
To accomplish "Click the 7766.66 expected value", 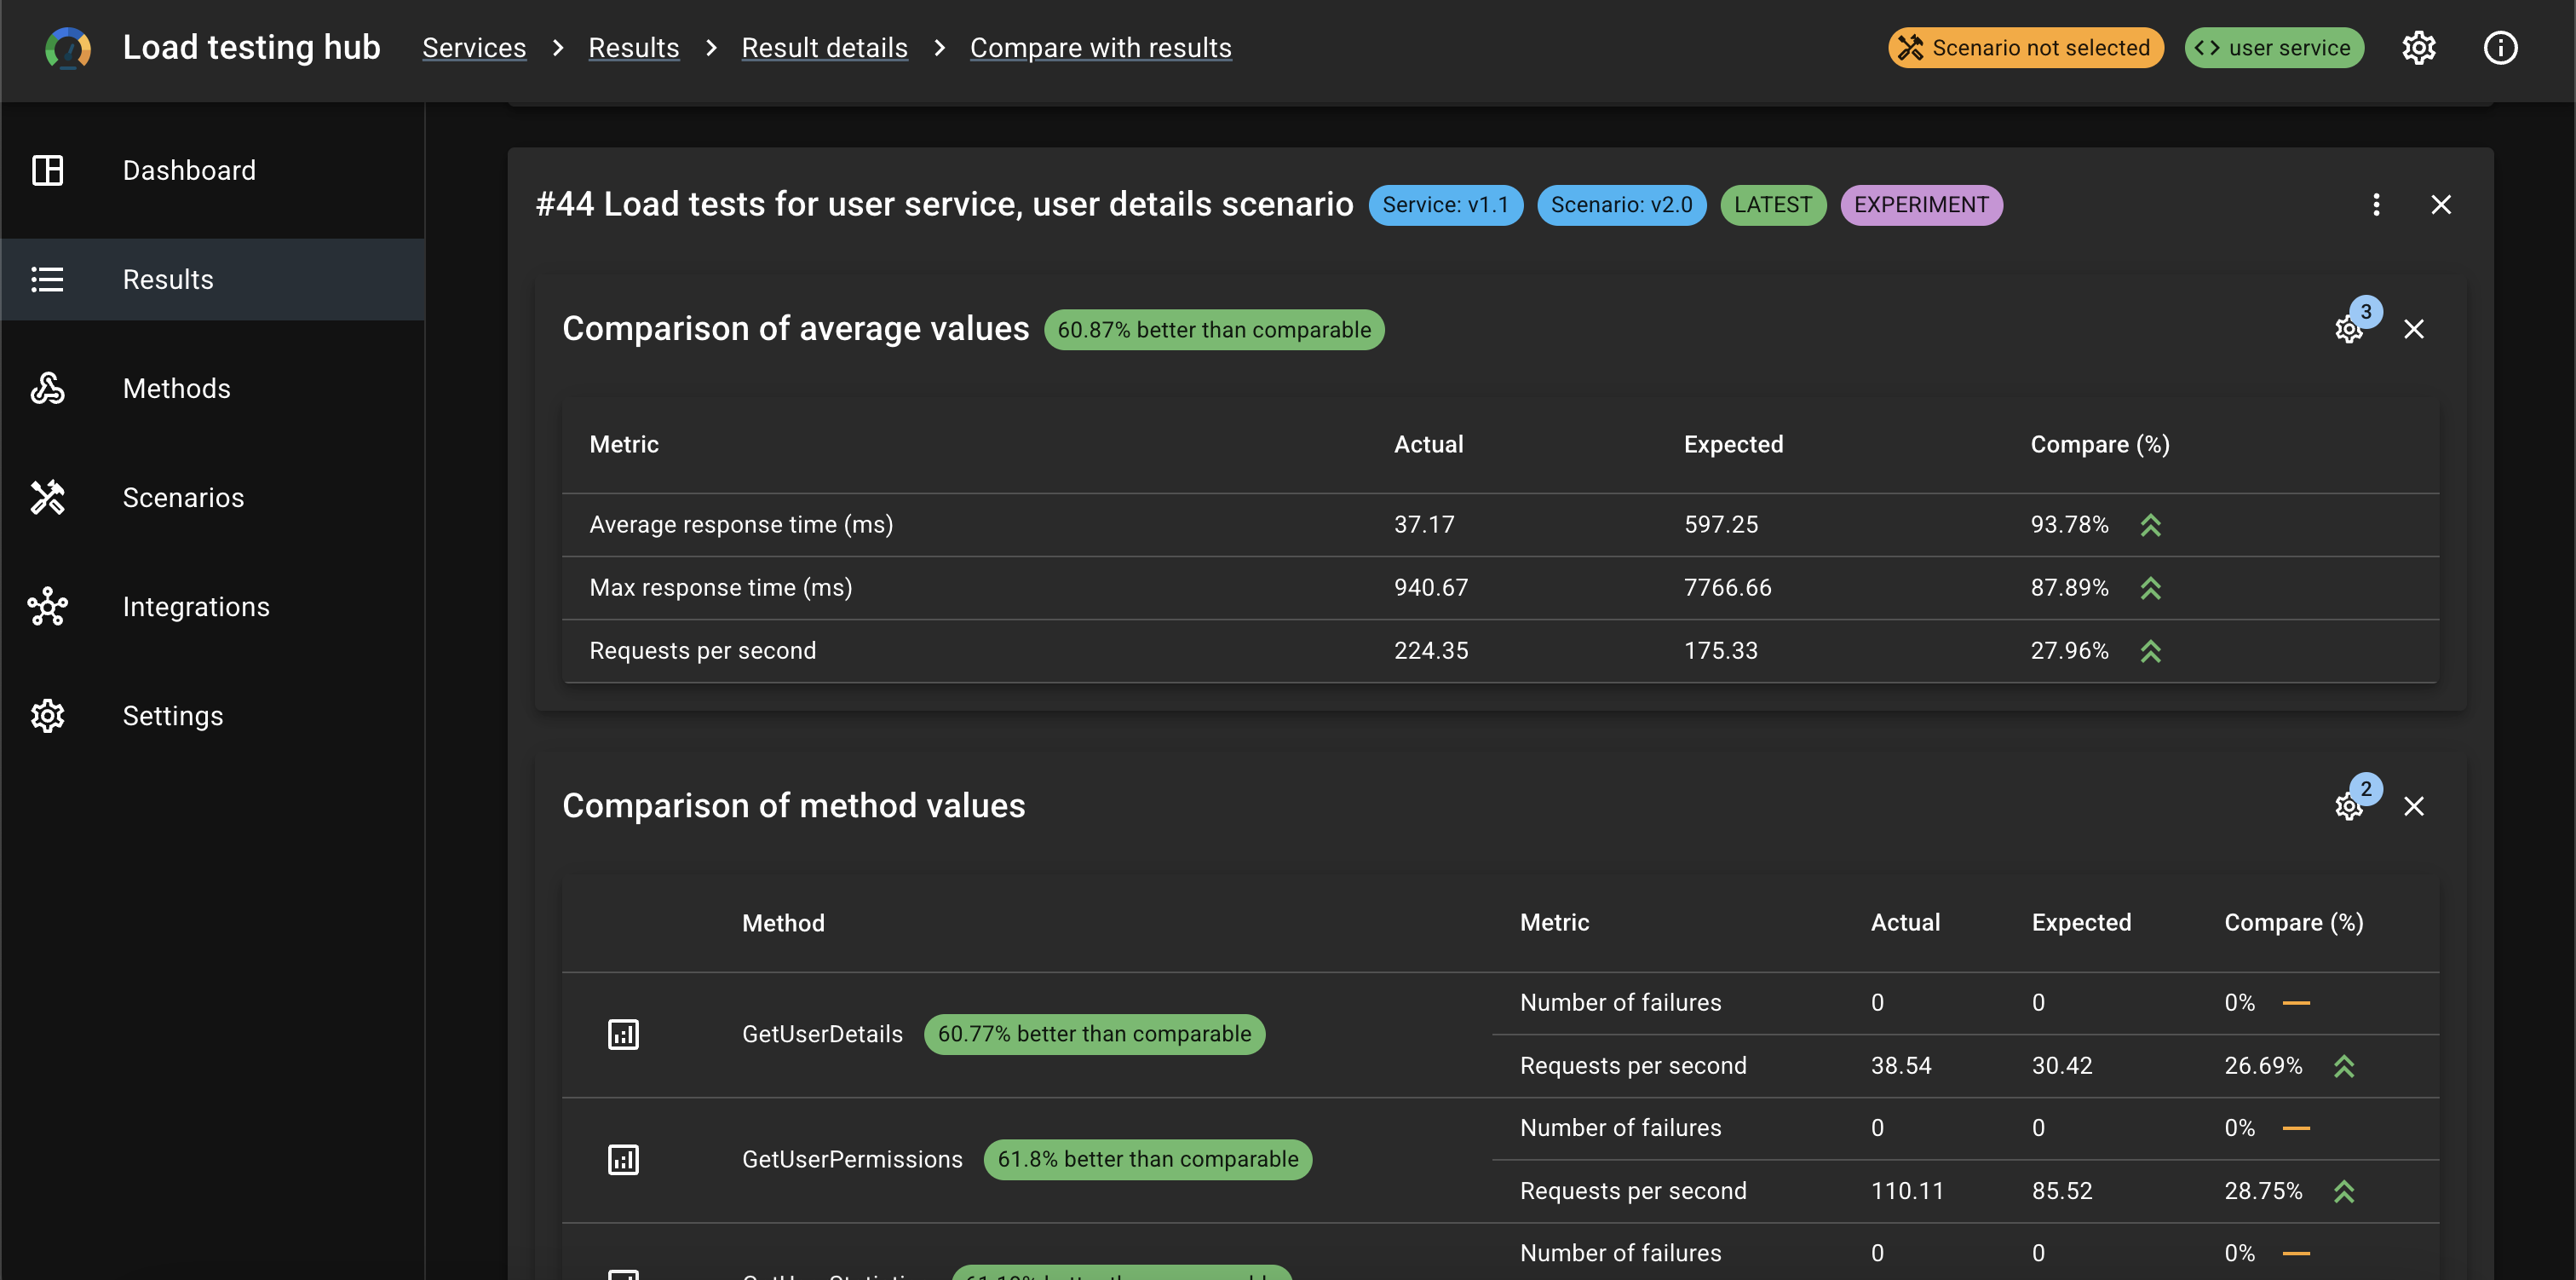I will tap(1727, 589).
